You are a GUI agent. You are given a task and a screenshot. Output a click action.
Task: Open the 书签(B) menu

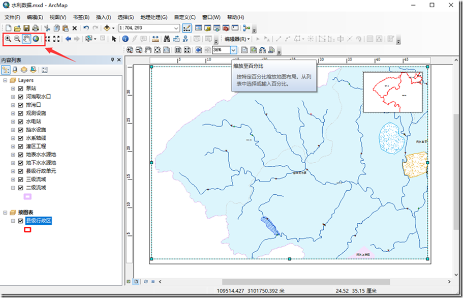[81, 17]
